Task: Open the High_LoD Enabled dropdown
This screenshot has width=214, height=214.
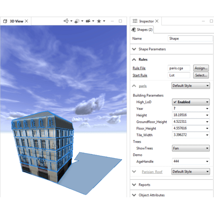Action: tap(191, 102)
